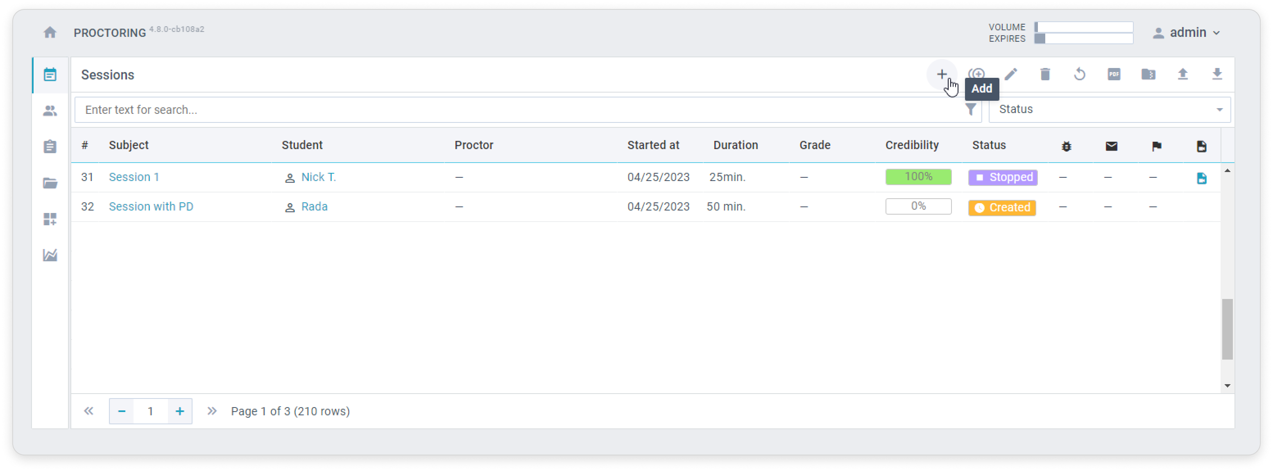Screen dimensions: 1273x471
Task: Click the Delete trash icon
Action: click(1045, 74)
